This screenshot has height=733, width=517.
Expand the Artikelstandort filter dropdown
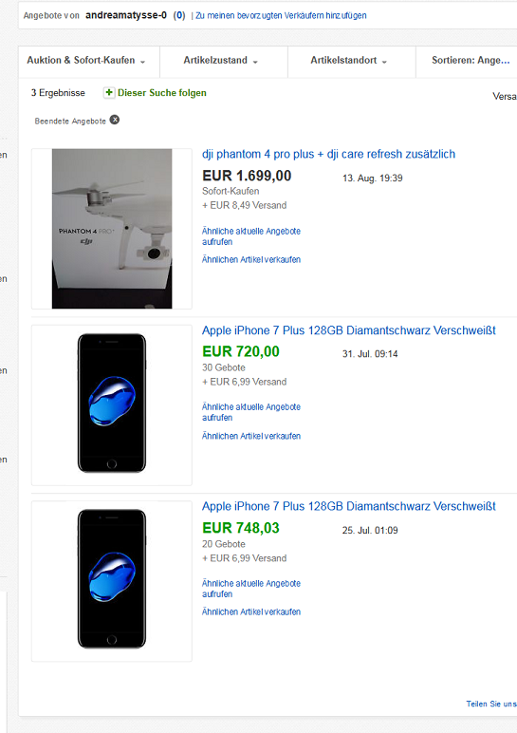click(352, 61)
